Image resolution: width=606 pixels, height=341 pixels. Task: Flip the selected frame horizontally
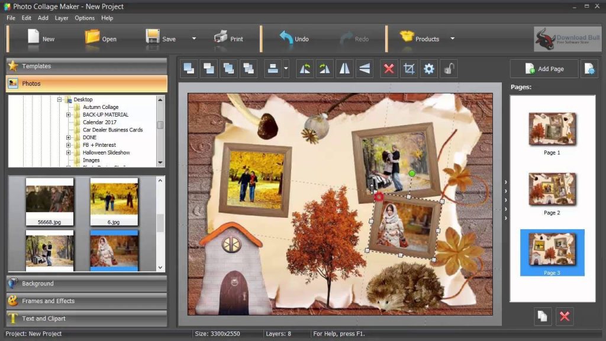tap(345, 69)
